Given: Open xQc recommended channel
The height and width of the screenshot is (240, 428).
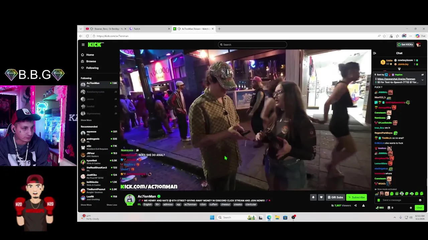Looking at the screenshot, I should 99,147.
